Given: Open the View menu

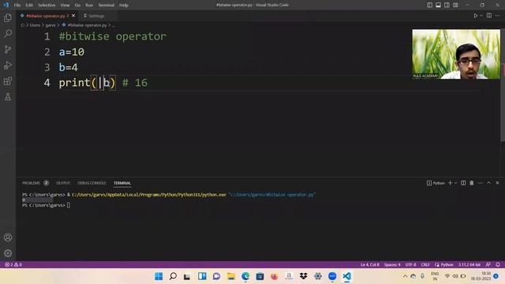Looking at the screenshot, I should pos(65,6).
